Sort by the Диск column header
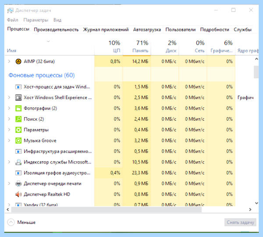Viewport: 263px width, 237px height. pyautogui.click(x=165, y=47)
